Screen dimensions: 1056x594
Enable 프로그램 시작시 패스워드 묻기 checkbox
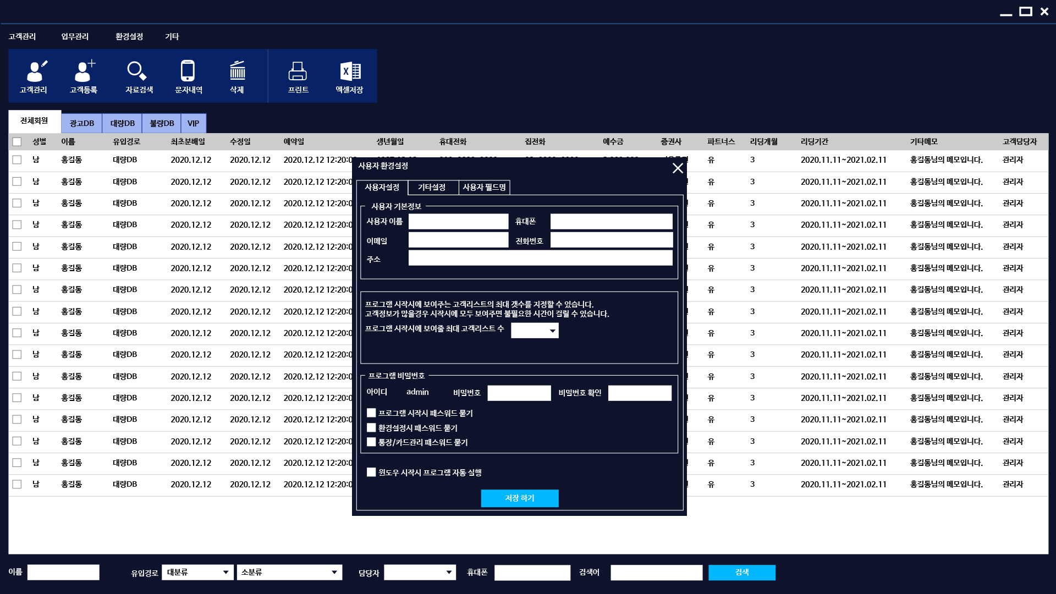[372, 413]
